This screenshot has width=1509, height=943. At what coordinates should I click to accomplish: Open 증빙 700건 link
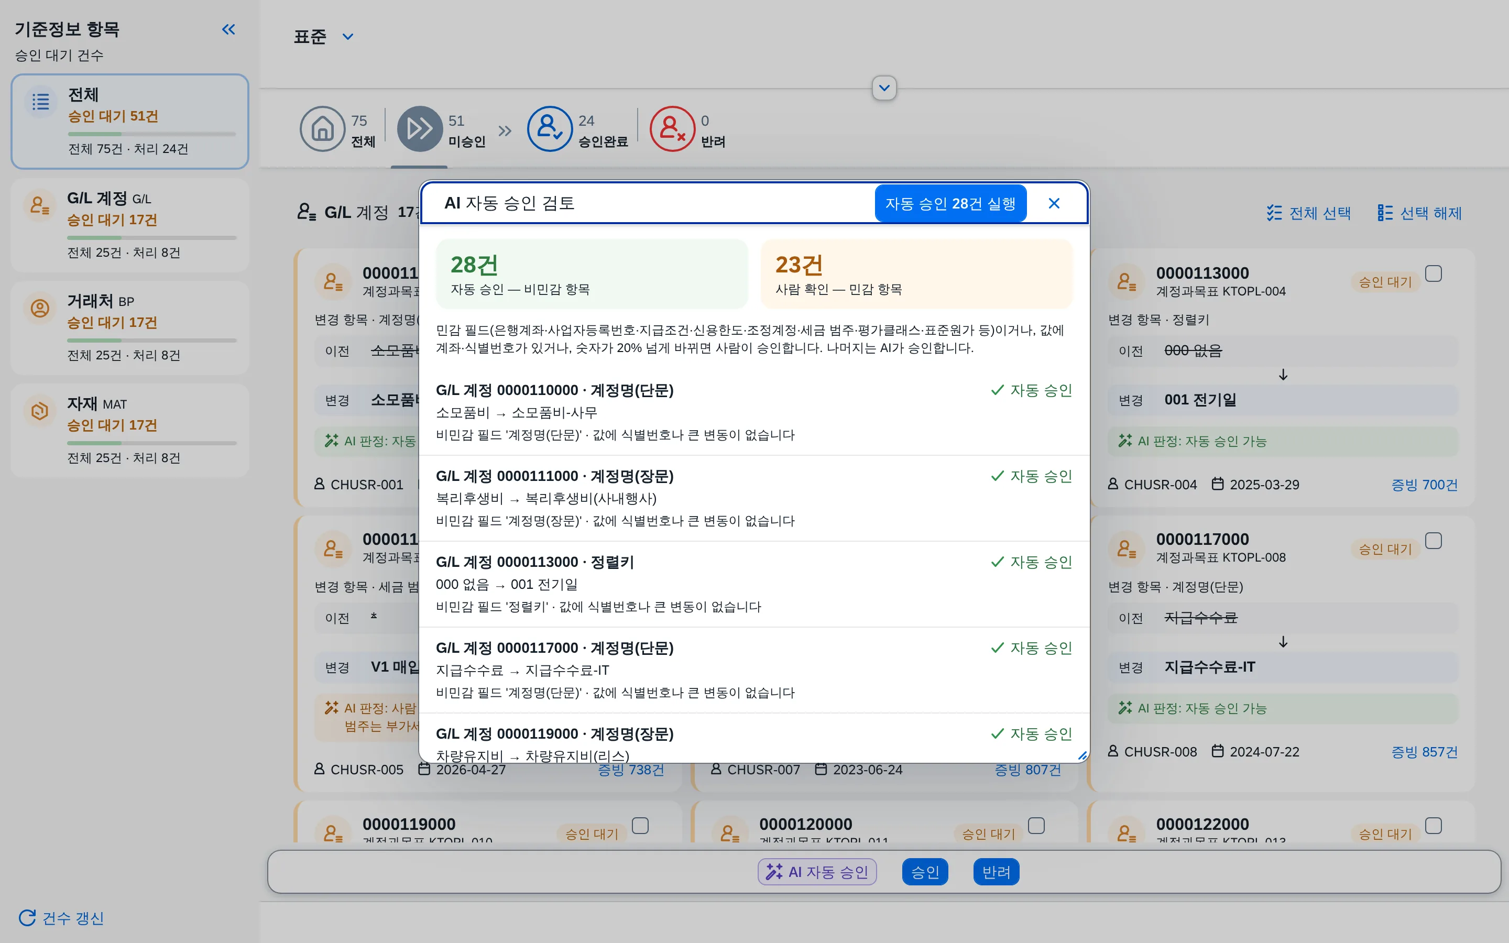coord(1424,485)
